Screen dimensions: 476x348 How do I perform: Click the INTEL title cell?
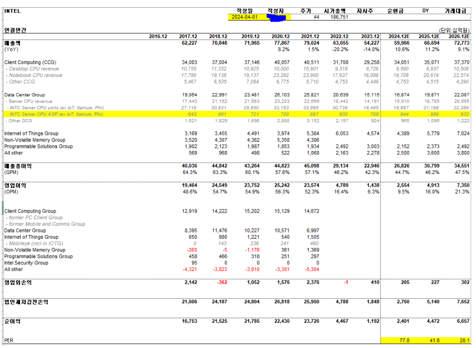pyautogui.click(x=12, y=11)
